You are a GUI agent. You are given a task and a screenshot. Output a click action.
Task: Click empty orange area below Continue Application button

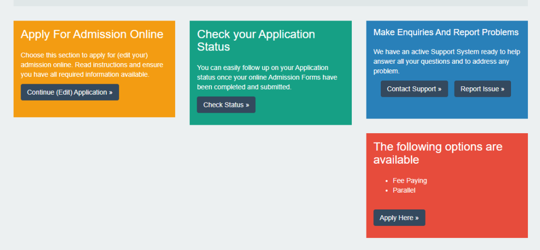tap(94, 108)
